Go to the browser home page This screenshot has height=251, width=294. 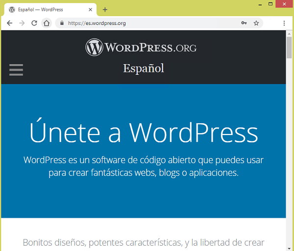tap(47, 23)
